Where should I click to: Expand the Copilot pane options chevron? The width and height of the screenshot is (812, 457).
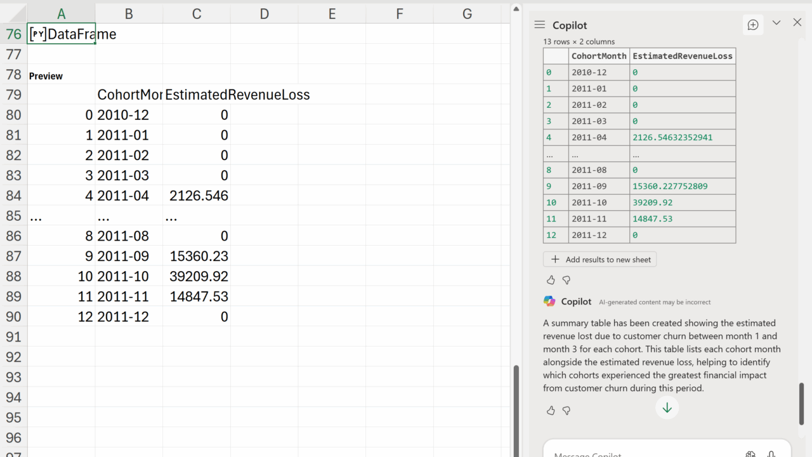776,23
